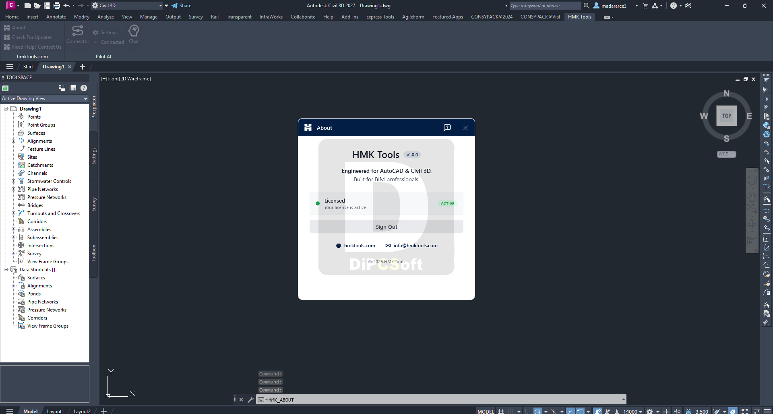Select Feature Lines in the Prospector tree
The image size is (773, 414).
tap(41, 149)
